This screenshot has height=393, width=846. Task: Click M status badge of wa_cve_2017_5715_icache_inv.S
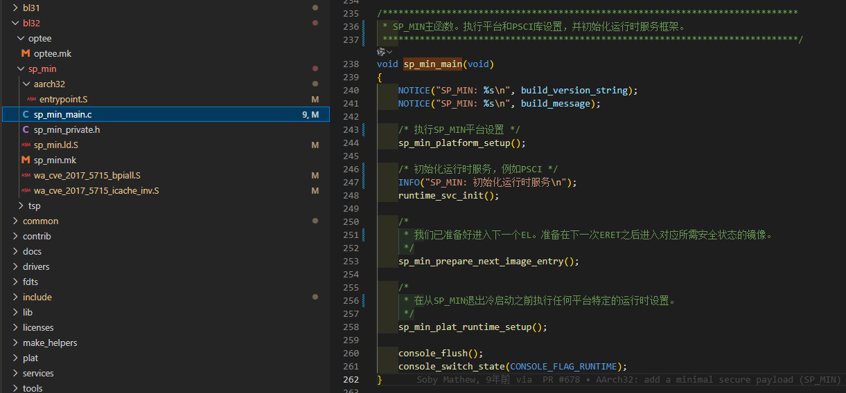[315, 190]
